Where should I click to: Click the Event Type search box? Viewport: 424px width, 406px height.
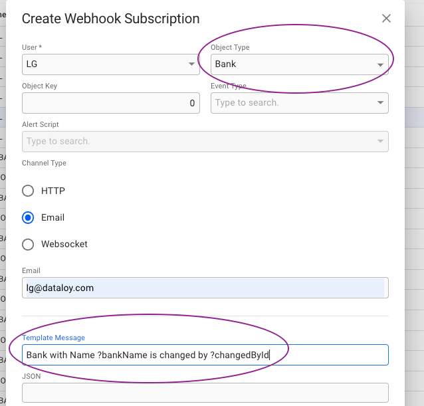point(292,103)
